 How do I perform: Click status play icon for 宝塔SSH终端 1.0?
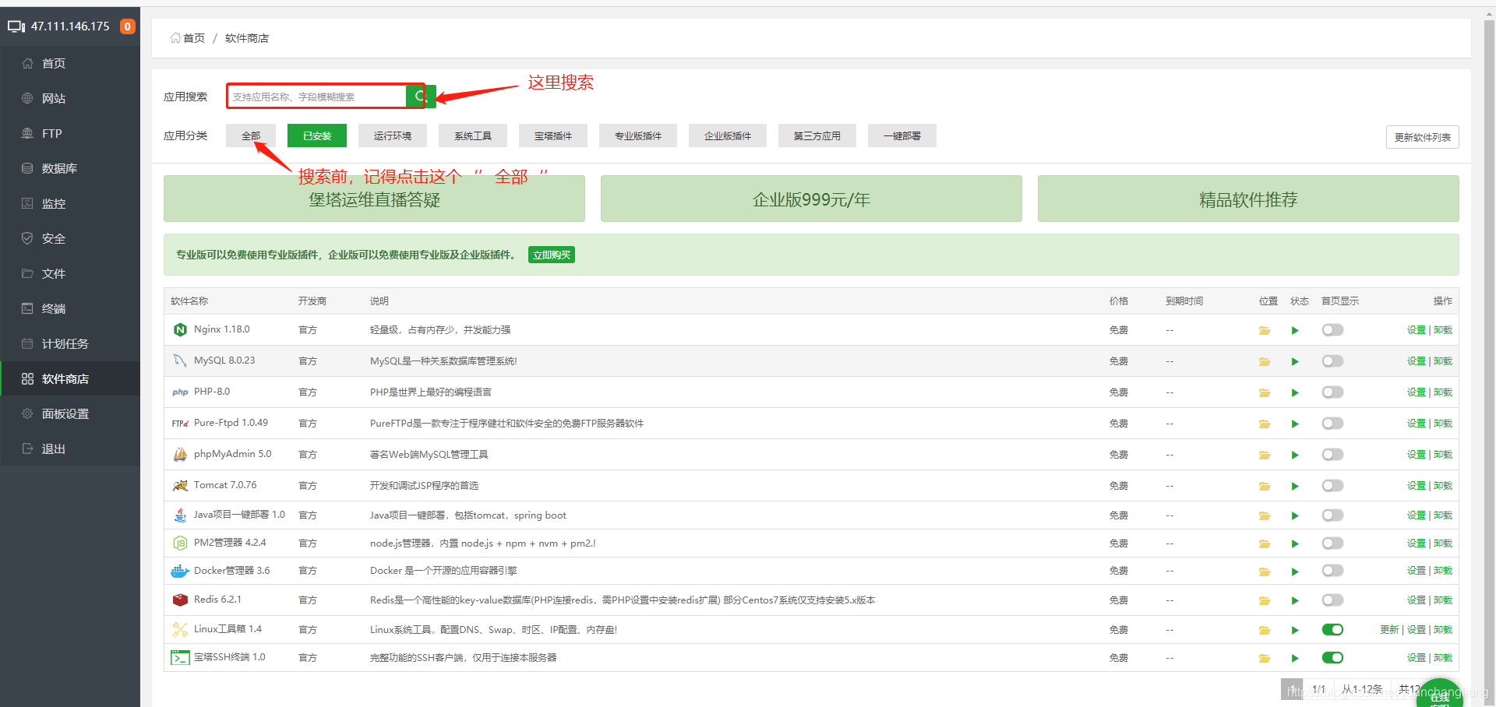click(x=1295, y=658)
